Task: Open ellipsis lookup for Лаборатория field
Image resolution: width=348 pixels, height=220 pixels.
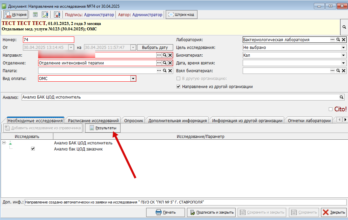Action: (332, 39)
